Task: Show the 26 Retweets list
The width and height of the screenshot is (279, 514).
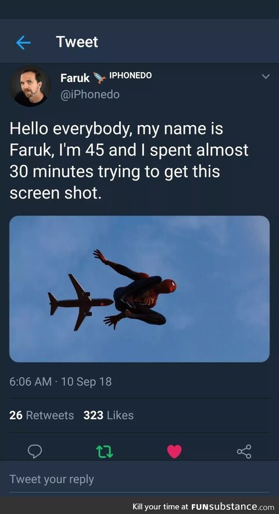Action: (x=42, y=415)
